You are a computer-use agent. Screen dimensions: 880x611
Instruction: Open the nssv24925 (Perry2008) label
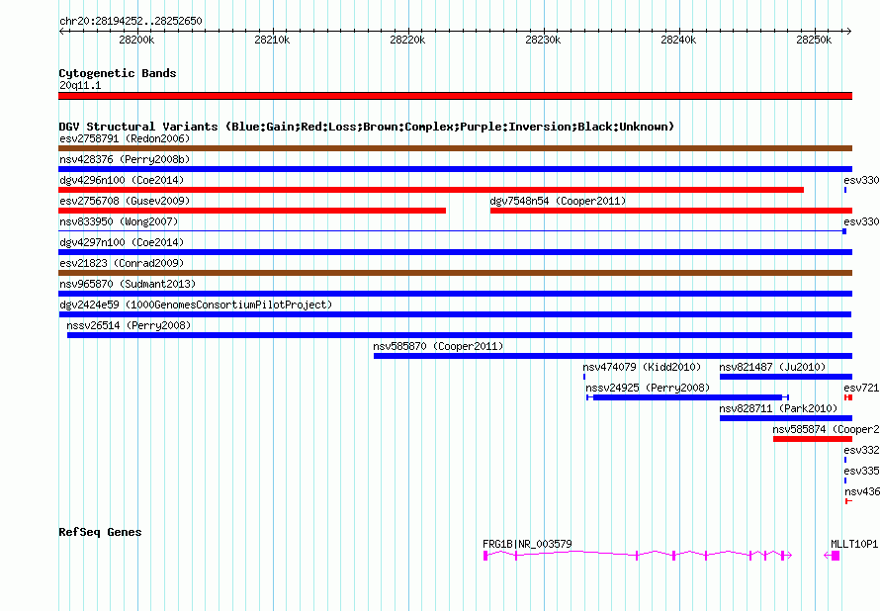click(x=648, y=388)
